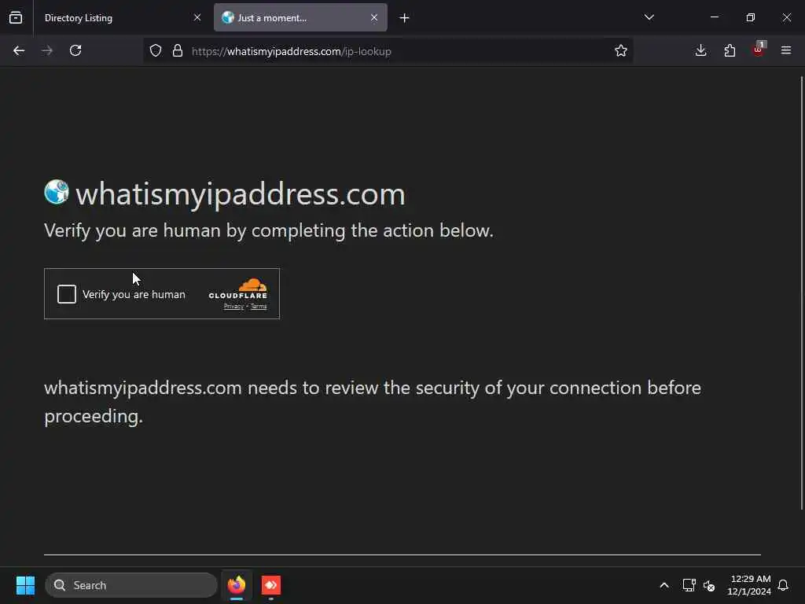Open Firefox View recent browsing icon
Viewport: 805px width, 604px height.
16,18
